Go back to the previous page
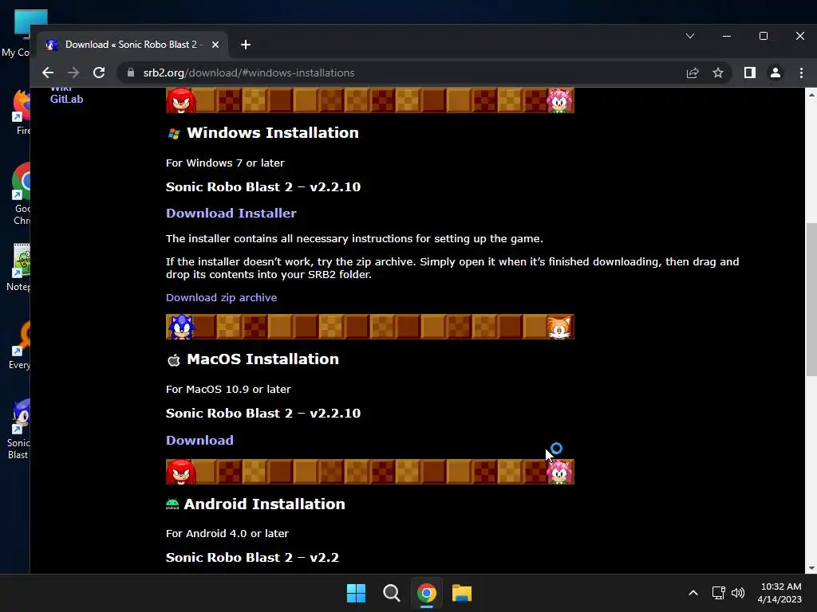Viewport: 817px width, 612px height. click(x=47, y=73)
